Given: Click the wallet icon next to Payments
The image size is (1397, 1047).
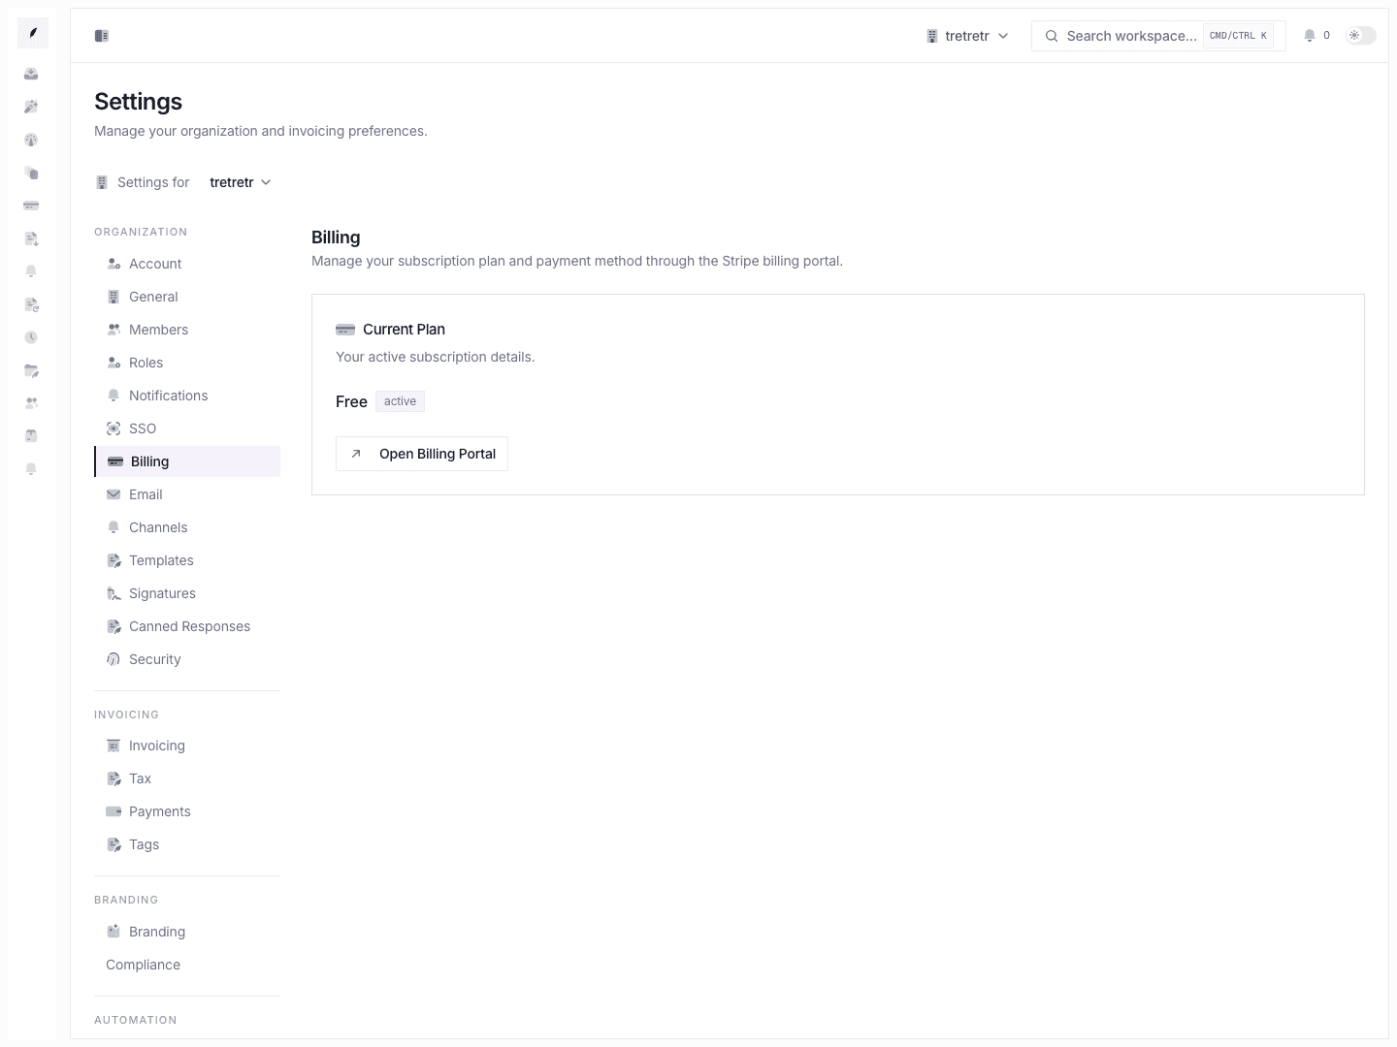Looking at the screenshot, I should (x=114, y=811).
